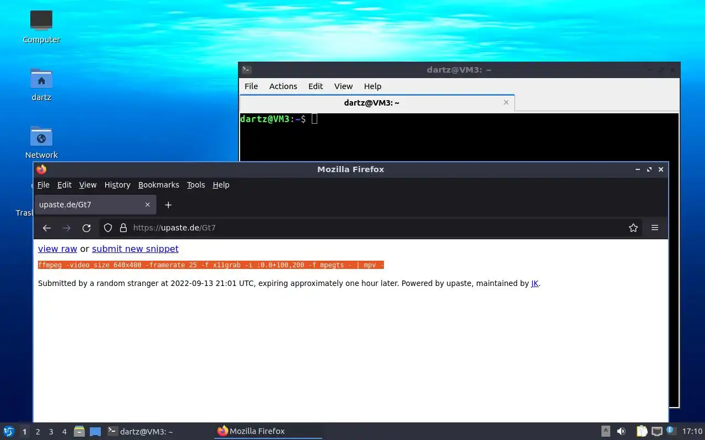This screenshot has height=440, width=705.
Task: Follow the 'submit new snippet' link
Action: click(135, 249)
